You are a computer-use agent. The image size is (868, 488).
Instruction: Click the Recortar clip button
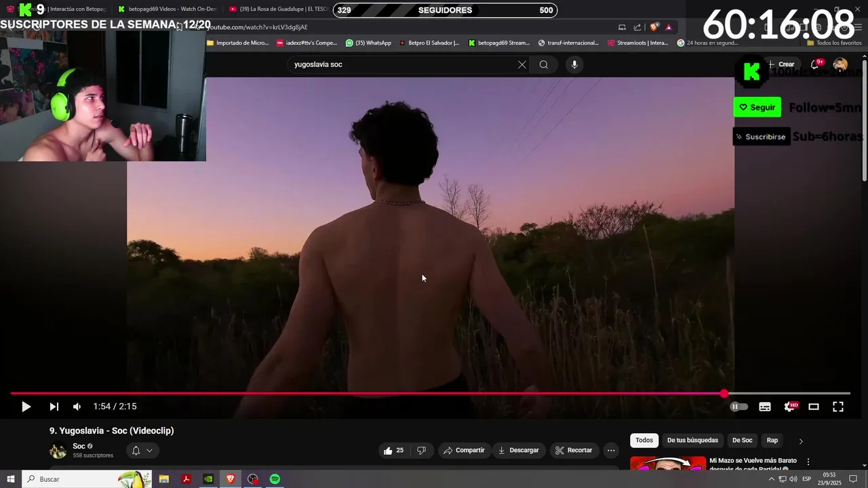(573, 450)
